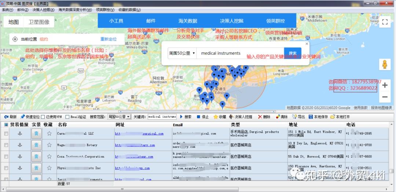Expand the 周围50公里 dropdown on map search
Screen dimensions: 396x192
[x=182, y=53]
